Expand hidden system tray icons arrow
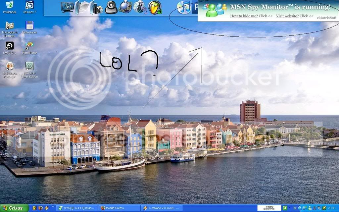 click(300, 208)
